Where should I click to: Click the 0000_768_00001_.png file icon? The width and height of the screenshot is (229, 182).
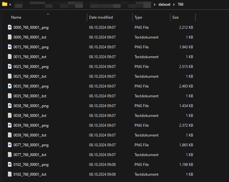point(10,27)
